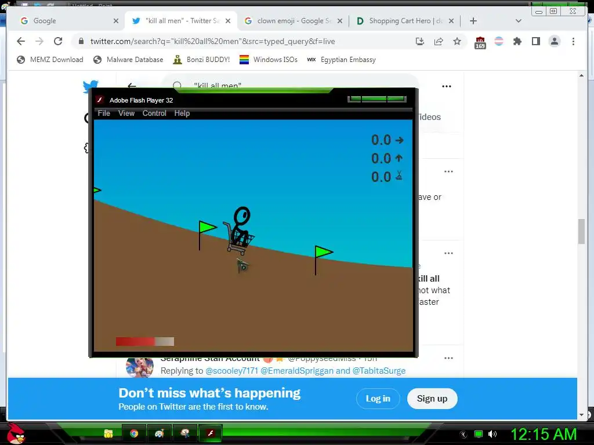Click the green monitor tray icon
The height and width of the screenshot is (445, 594).
[x=479, y=434]
